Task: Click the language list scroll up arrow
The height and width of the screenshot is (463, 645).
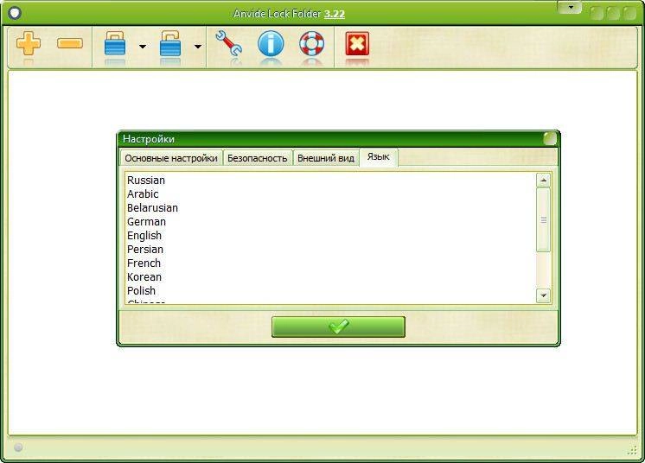Action: [543, 180]
